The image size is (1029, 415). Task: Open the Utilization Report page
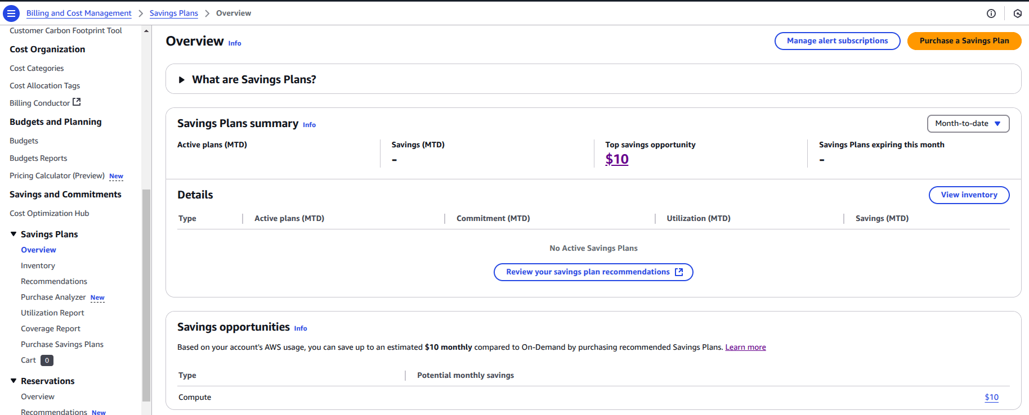52,313
